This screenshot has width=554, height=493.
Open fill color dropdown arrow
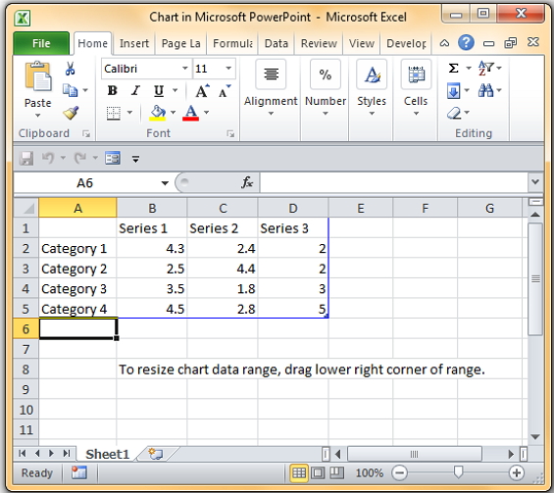coord(174,113)
